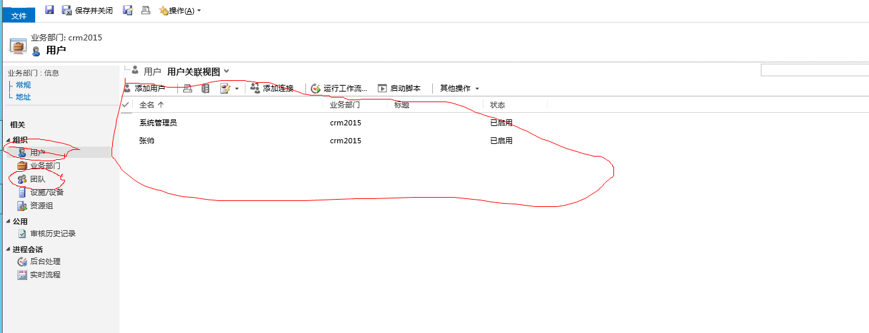
Task: Click the Save floppy disk icon
Action: [49, 10]
